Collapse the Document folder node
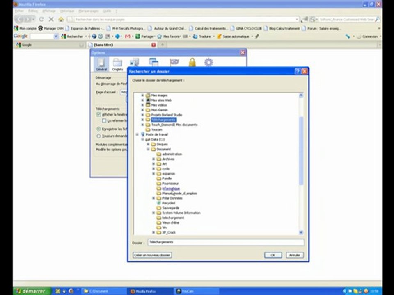The width and height of the screenshot is (394, 295). [x=148, y=149]
